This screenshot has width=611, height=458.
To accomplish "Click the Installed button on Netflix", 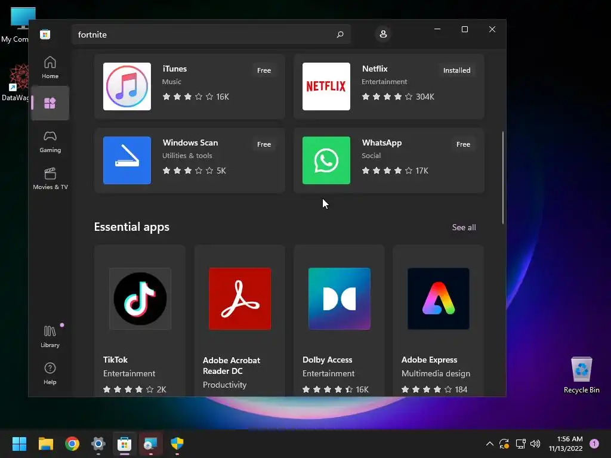I will pos(456,70).
